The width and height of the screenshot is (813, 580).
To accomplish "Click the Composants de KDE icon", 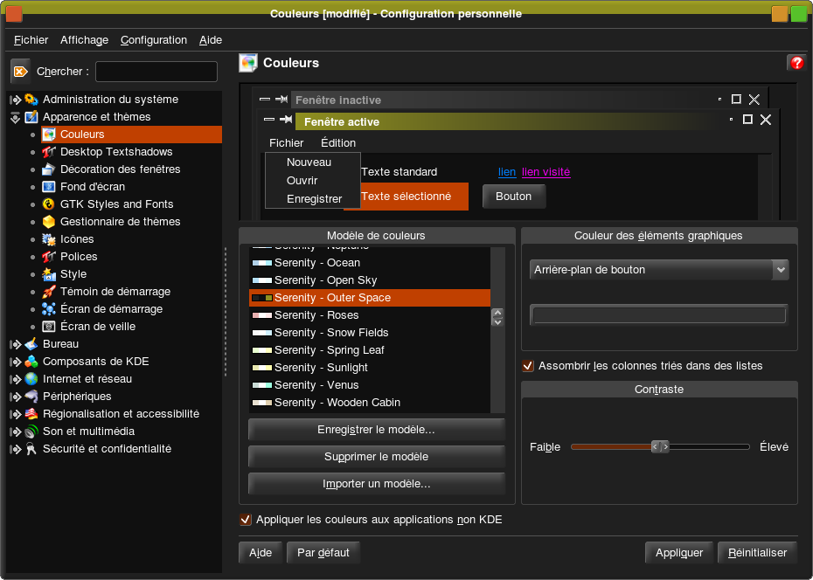I will [x=31, y=362].
